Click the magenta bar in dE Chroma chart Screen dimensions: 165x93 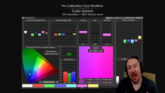click(x=43, y=32)
